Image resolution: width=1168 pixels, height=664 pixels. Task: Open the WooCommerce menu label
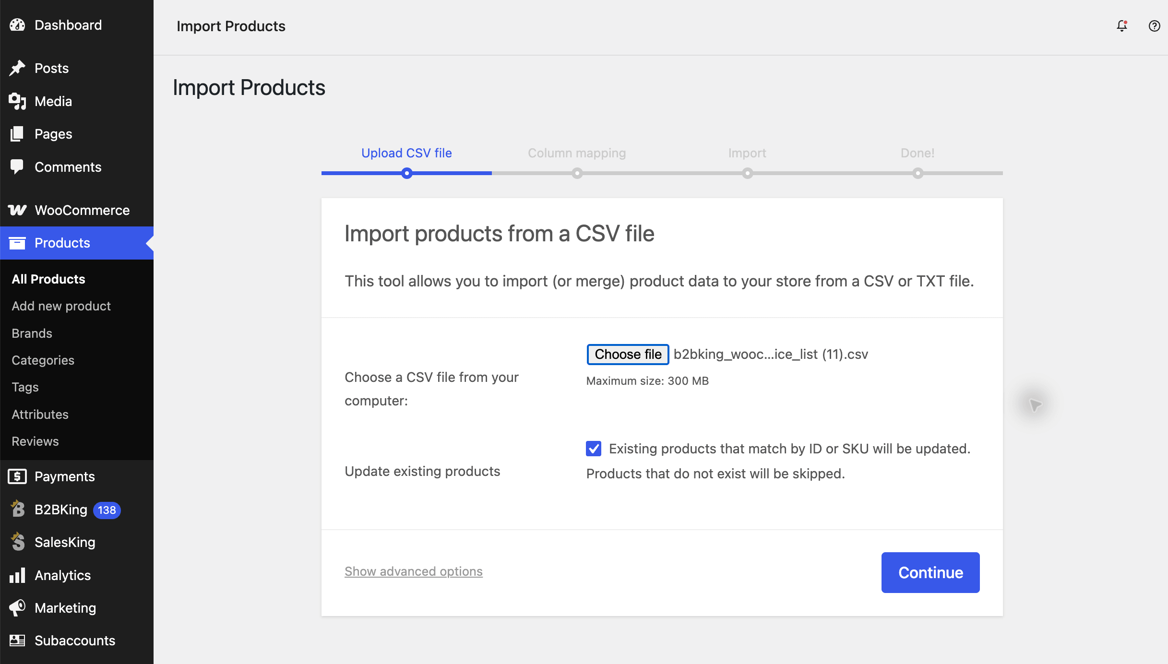tap(82, 210)
